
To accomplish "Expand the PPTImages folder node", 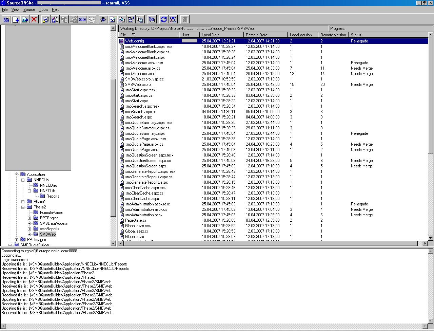I will 16,240.
